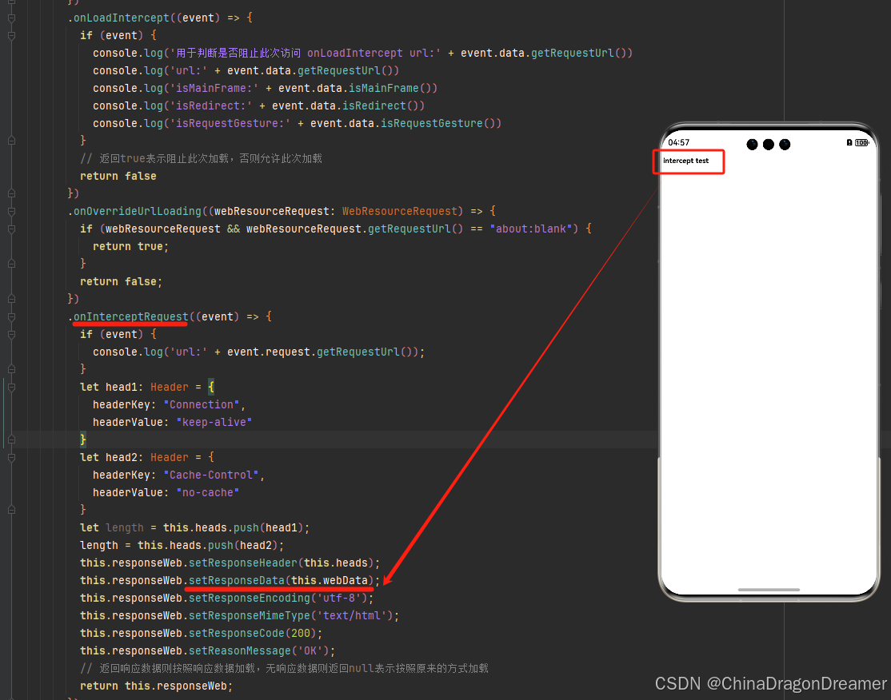Screen dimensions: 891x700
Task: Click the fold end marker after onLoadIntercept's return false
Action: click(x=11, y=193)
